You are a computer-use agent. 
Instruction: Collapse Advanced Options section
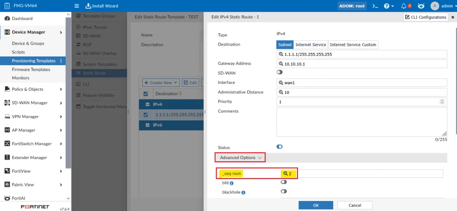[x=240, y=158]
